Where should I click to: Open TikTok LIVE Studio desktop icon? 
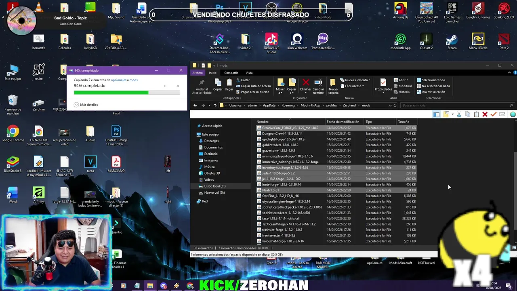click(271, 43)
